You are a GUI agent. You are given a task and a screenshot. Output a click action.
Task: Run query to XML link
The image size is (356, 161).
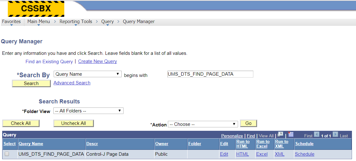pos(280,154)
